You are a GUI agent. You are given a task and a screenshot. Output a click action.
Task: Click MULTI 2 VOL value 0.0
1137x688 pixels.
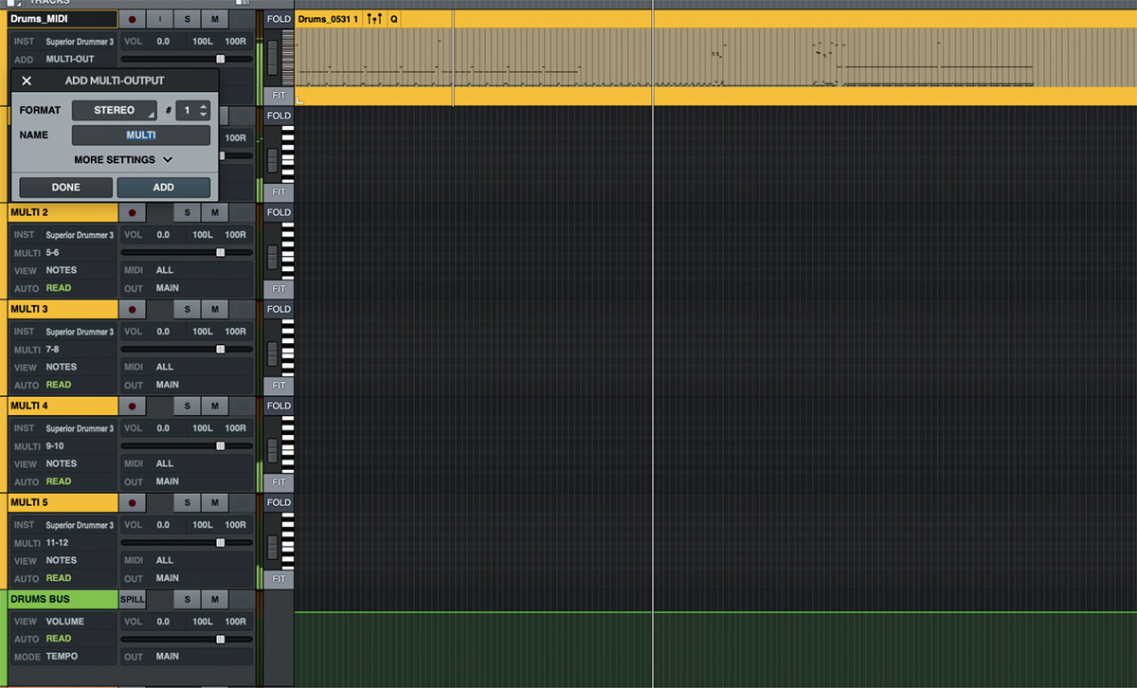163,235
